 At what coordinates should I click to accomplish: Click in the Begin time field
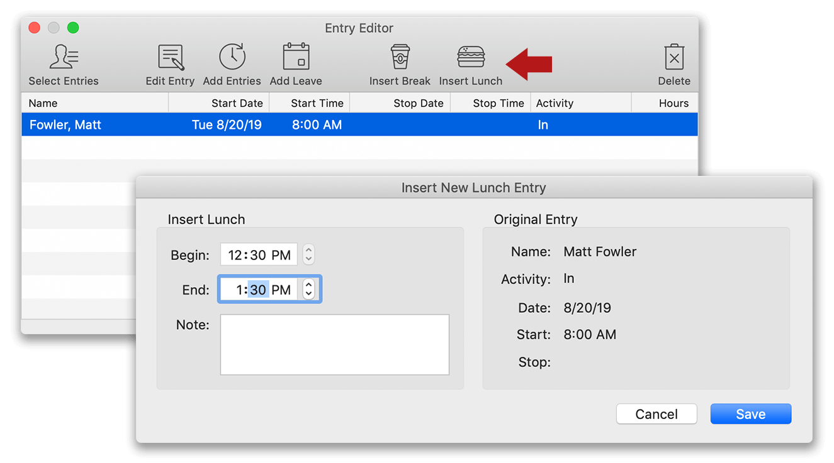(x=258, y=254)
